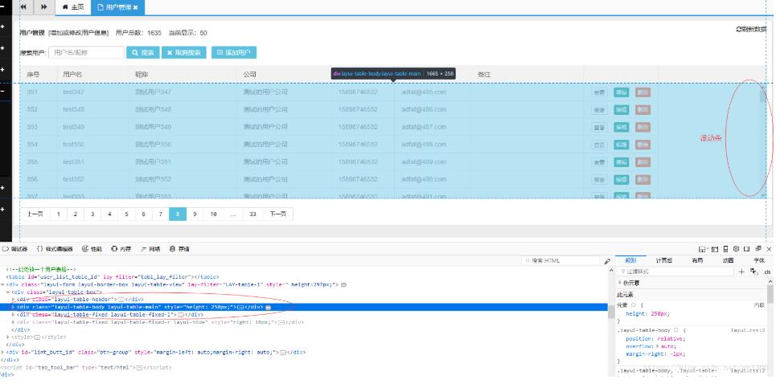Select page 1 in pagination

[x=59, y=214]
